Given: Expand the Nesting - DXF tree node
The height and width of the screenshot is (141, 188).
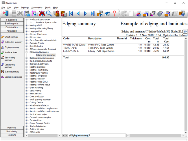Looking at the screenshot, I should 27,25.
